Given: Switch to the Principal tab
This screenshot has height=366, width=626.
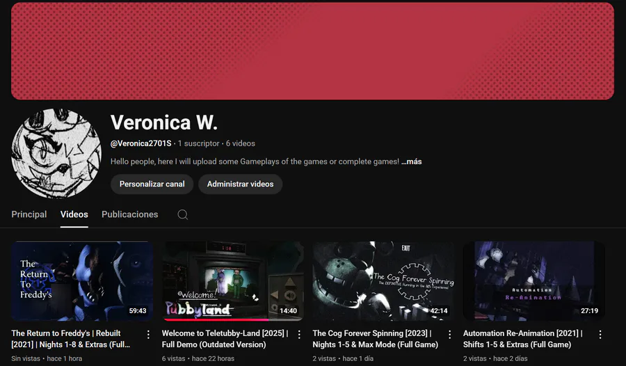Looking at the screenshot, I should (29, 214).
